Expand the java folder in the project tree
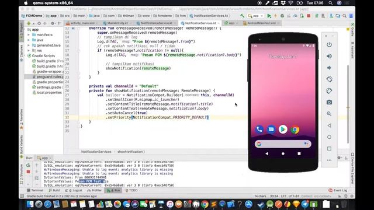Image resolution: width=374 pixels, height=210 pixels. pos(29,40)
